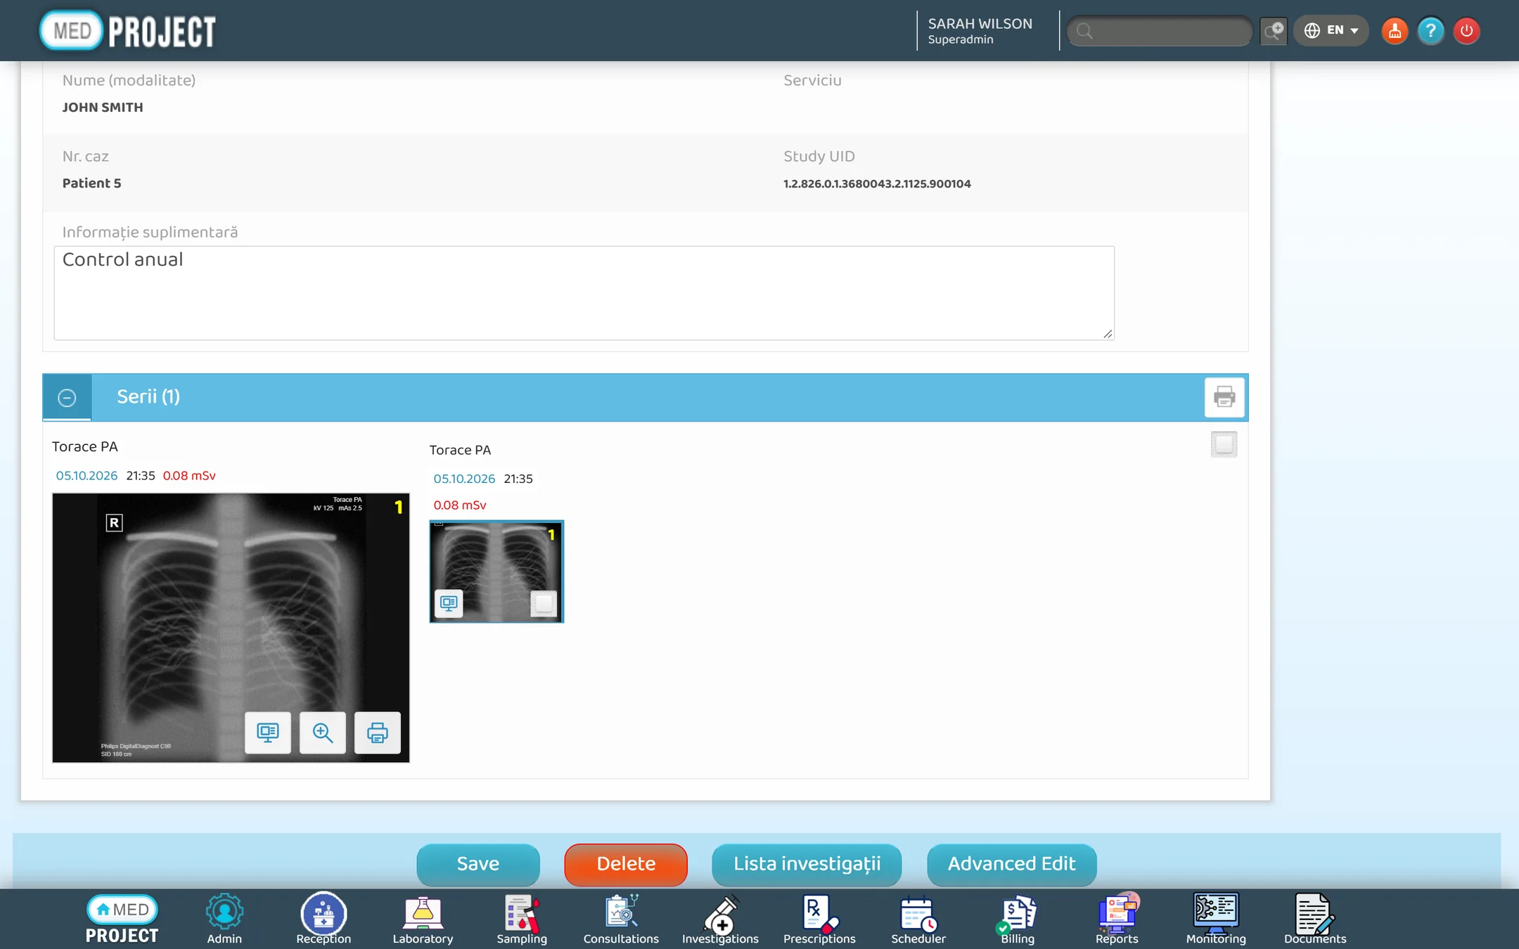Screen dimensions: 1519x949
Task: Open the Billing module
Action: pos(1018,919)
